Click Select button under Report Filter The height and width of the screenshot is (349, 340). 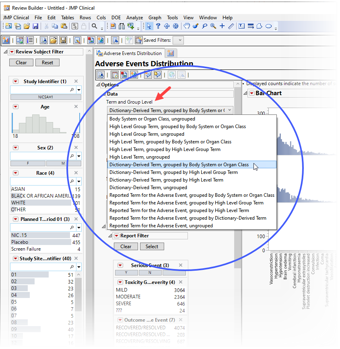(x=152, y=247)
